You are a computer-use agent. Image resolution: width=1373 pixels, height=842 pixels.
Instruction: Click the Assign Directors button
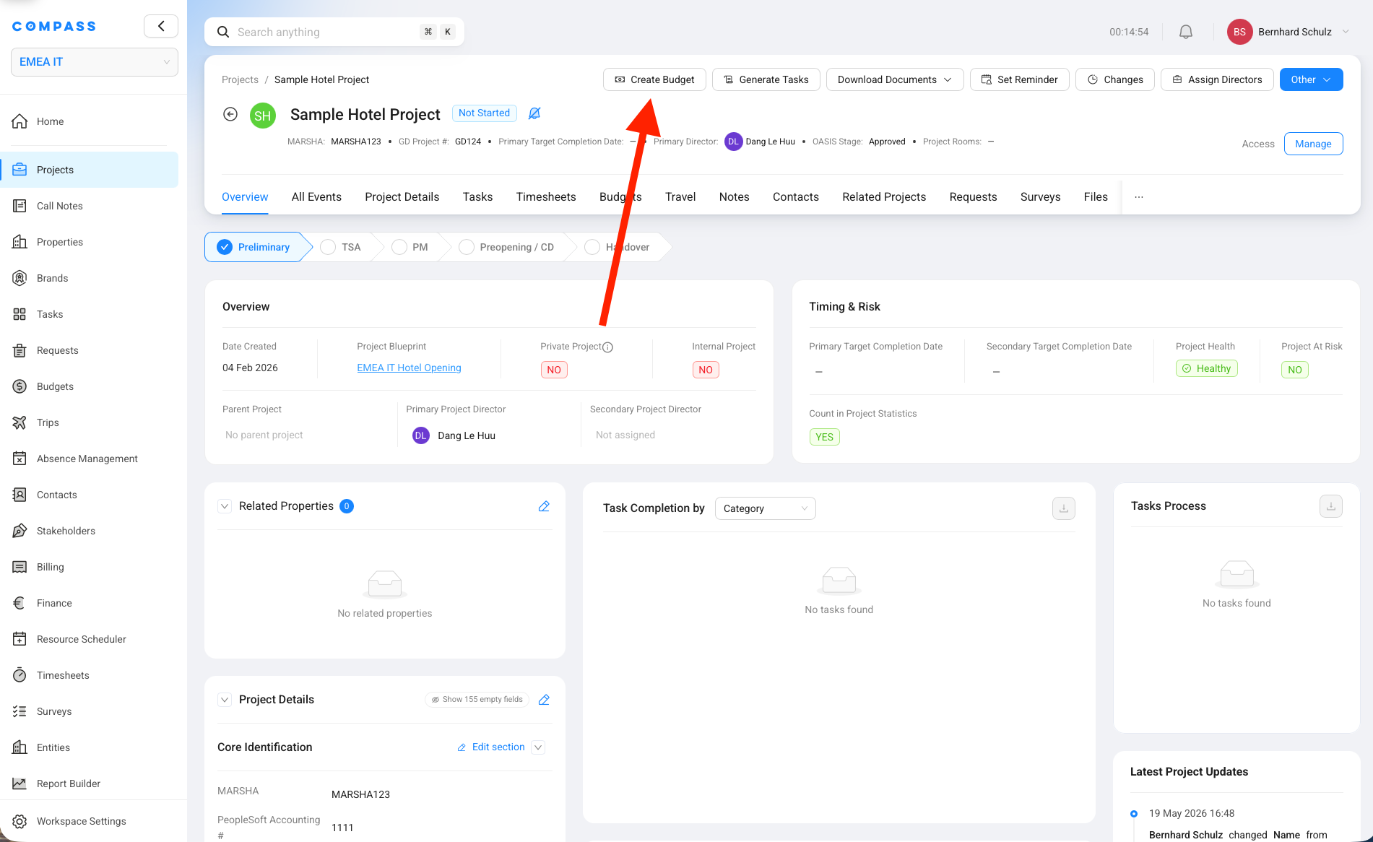(x=1217, y=79)
